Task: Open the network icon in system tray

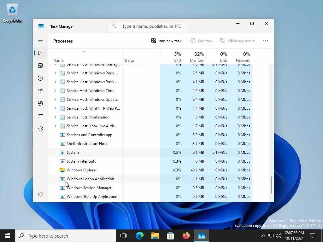Action: coord(271,236)
